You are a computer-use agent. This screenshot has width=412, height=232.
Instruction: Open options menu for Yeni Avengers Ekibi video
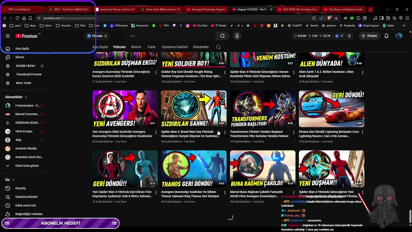click(x=156, y=132)
